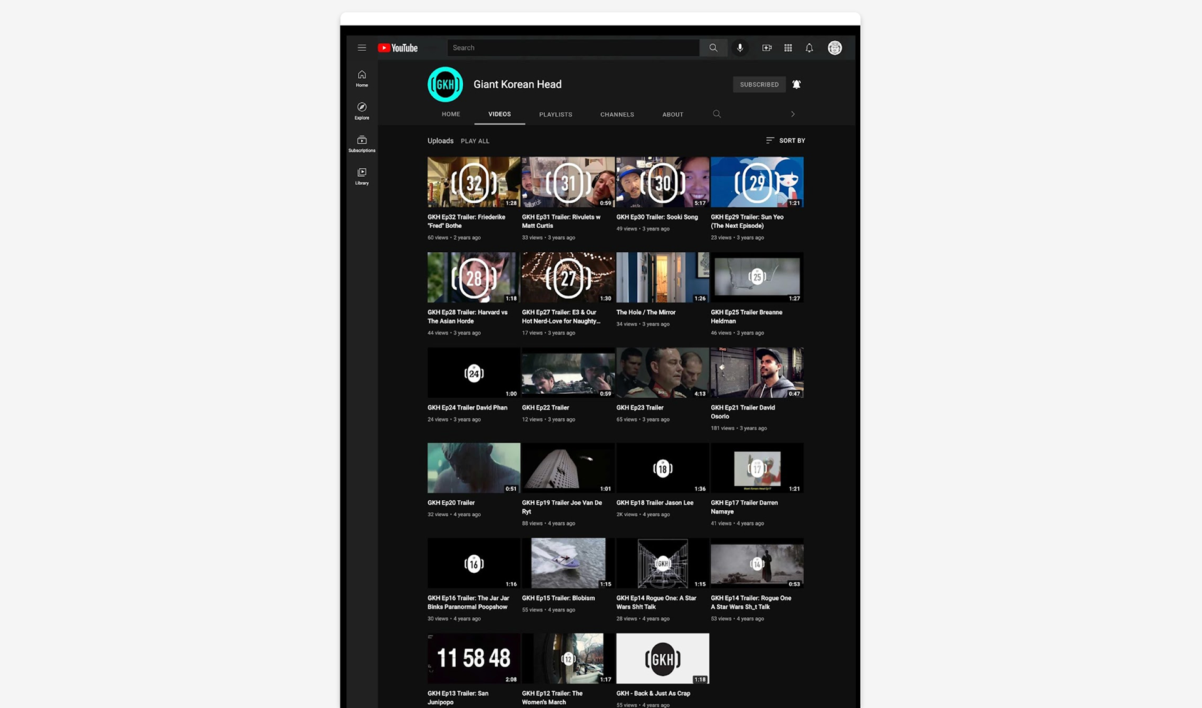Click title 'GKH Ep23 Trailer'
This screenshot has width=1202, height=708.
tap(639, 408)
